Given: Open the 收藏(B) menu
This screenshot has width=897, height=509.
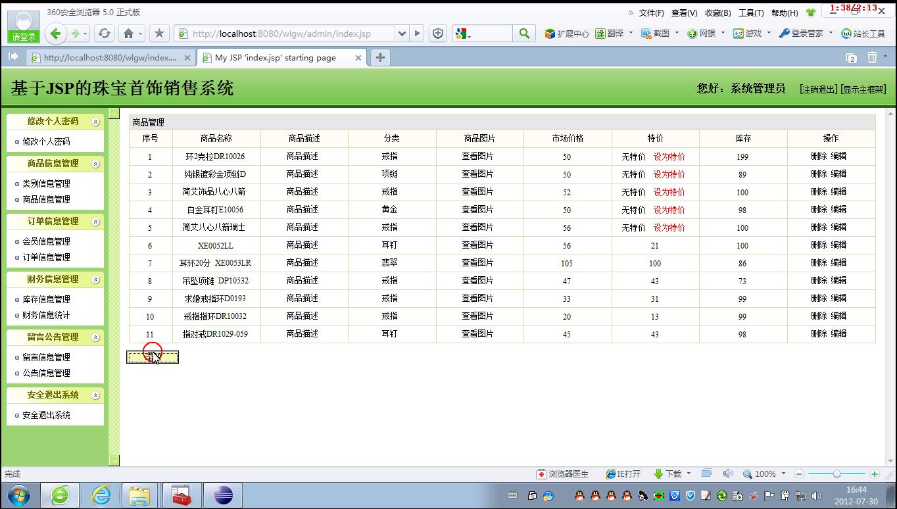Looking at the screenshot, I should click(717, 12).
